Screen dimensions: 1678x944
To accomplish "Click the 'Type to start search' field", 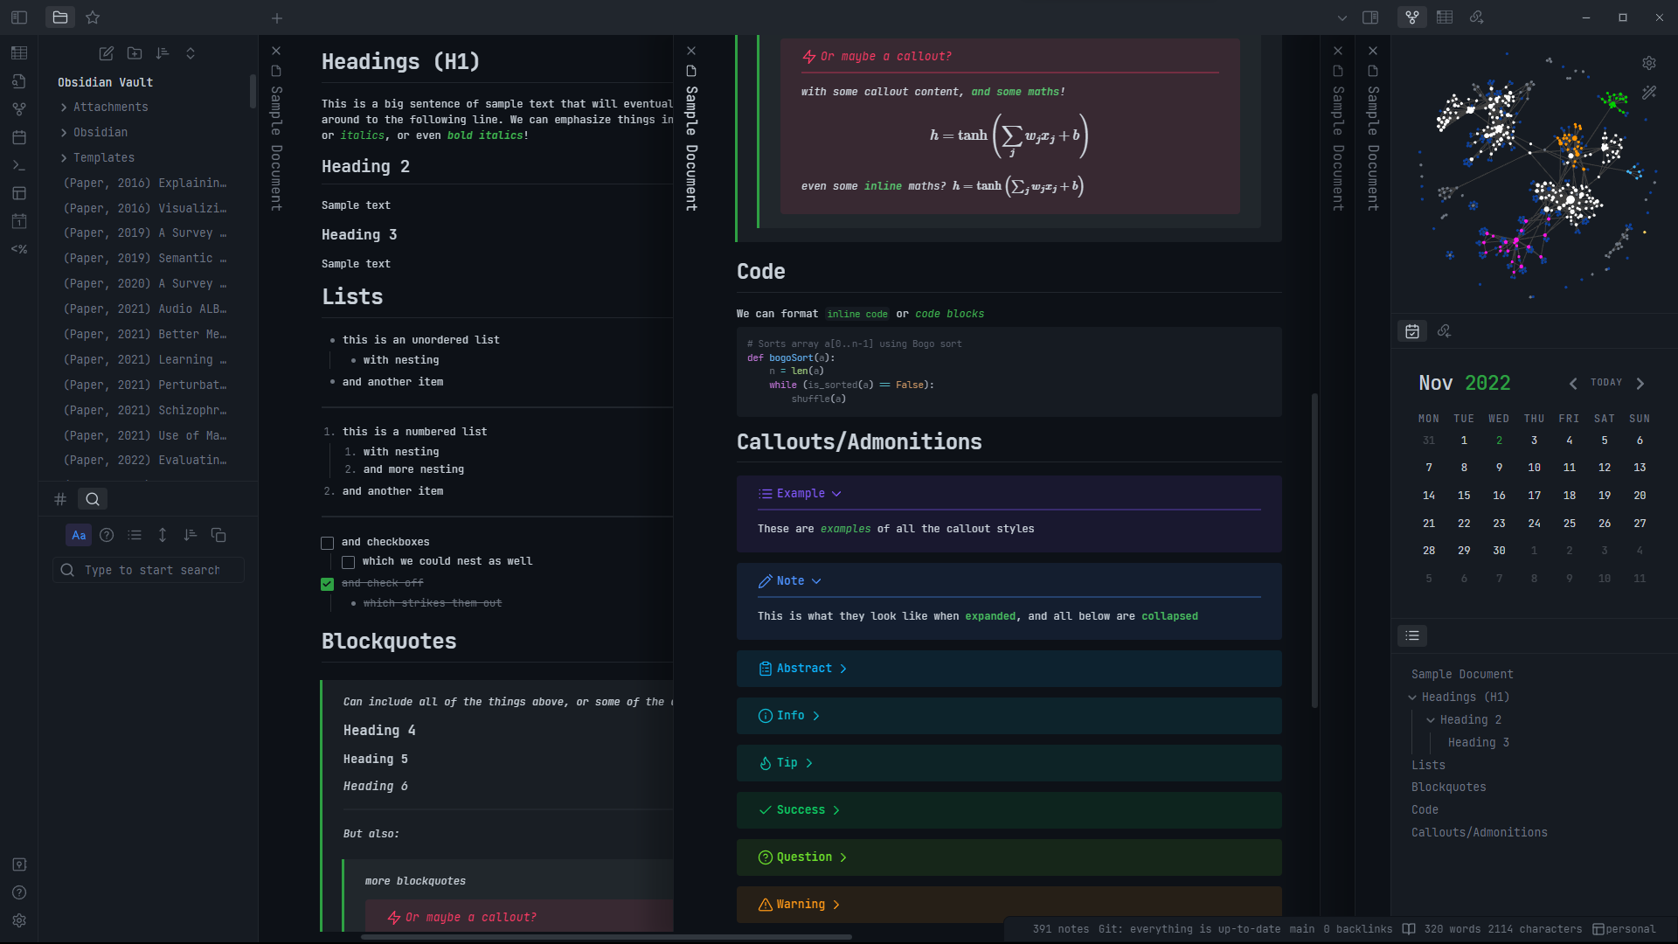I will [x=149, y=571].
